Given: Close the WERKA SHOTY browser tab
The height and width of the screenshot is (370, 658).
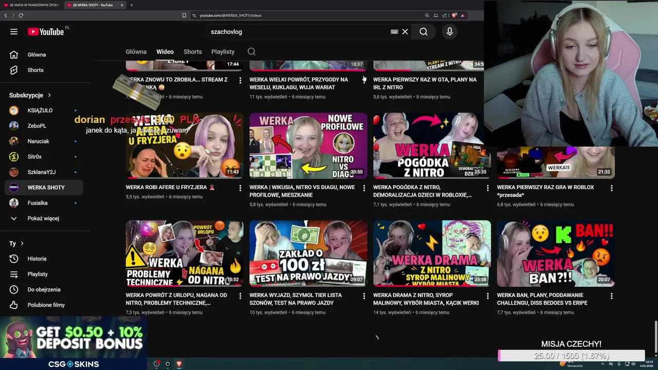Looking at the screenshot, I should (x=122, y=5).
